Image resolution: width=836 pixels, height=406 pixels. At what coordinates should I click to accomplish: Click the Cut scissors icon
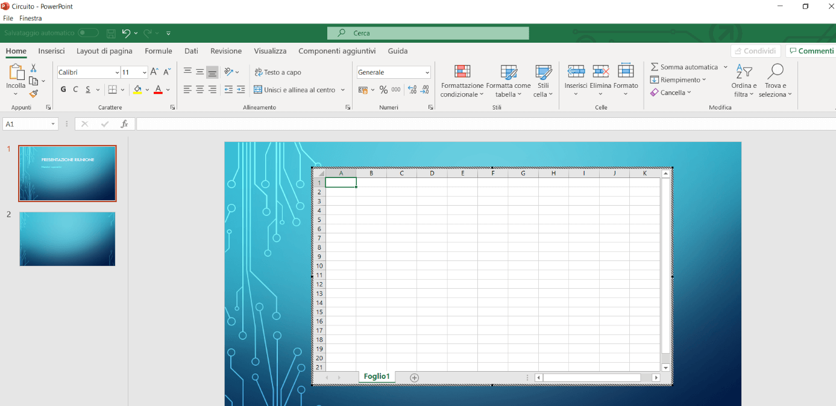[34, 68]
